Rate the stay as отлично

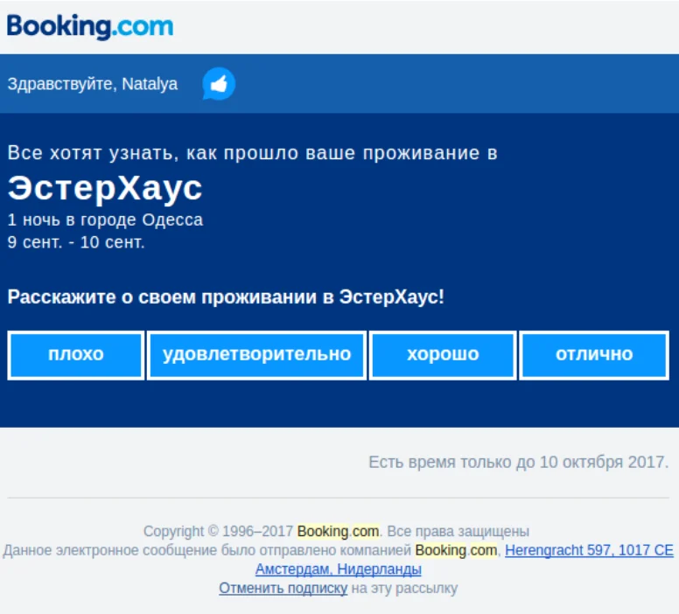(x=594, y=355)
